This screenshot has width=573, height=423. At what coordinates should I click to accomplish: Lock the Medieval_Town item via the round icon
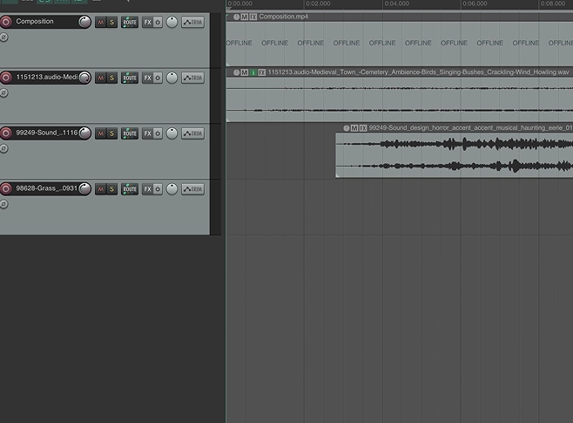point(237,72)
